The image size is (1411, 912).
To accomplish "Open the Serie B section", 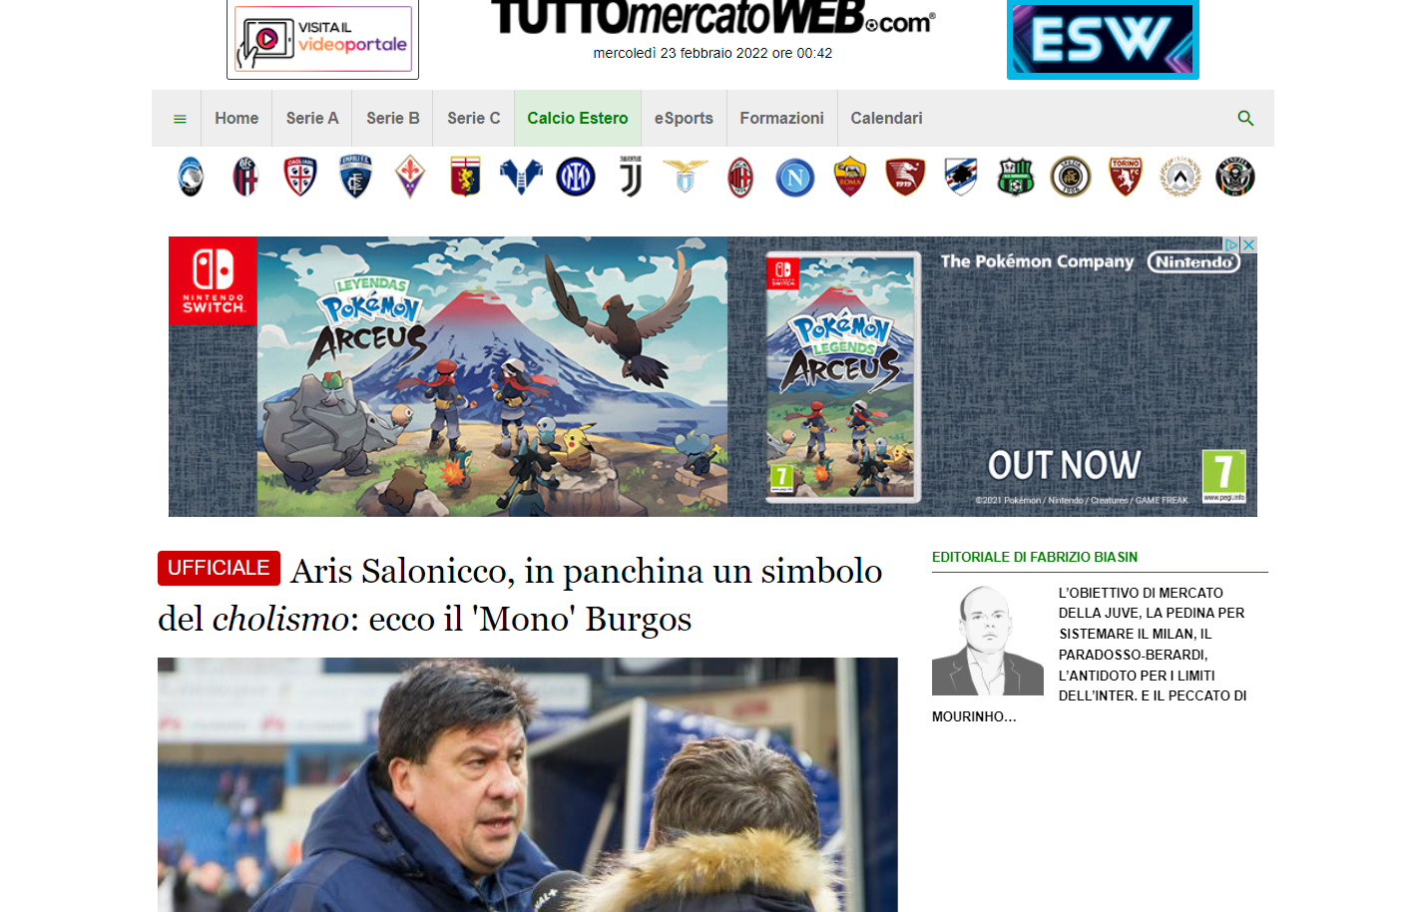I will [x=393, y=118].
